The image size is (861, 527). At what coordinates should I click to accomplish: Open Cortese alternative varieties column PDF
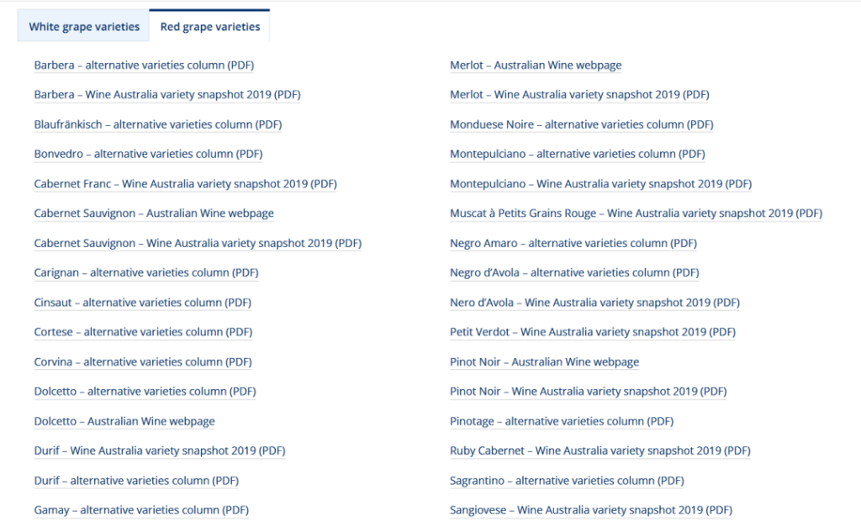(143, 332)
